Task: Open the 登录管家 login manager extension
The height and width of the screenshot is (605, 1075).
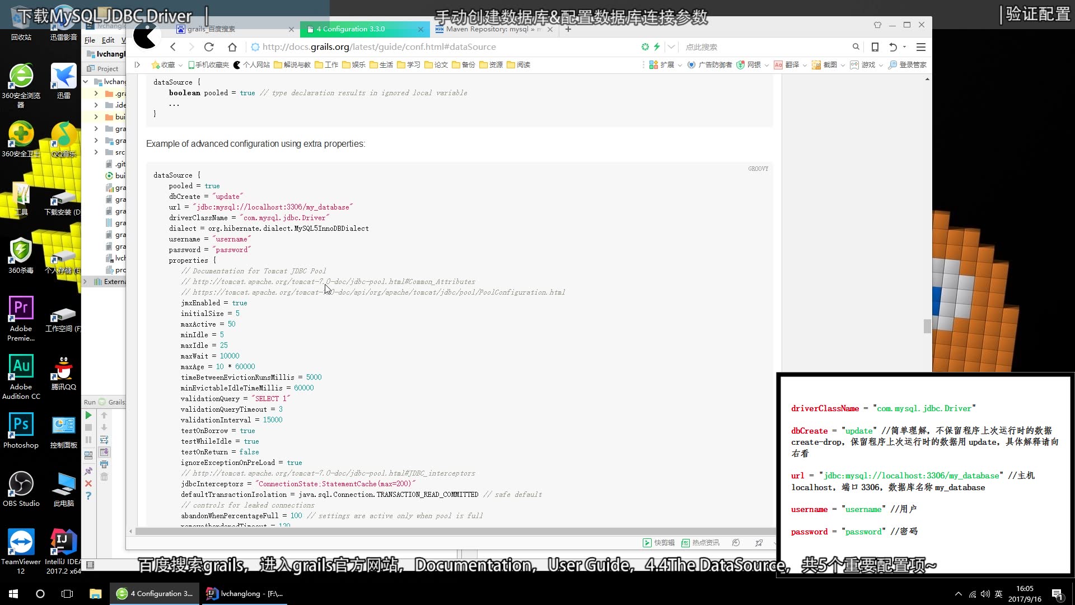Action: (908, 65)
